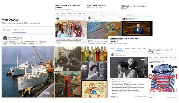This screenshot has width=179, height=103.
Task: Click the avatar on the face masks post
Action: pyautogui.click(x=89, y=18)
